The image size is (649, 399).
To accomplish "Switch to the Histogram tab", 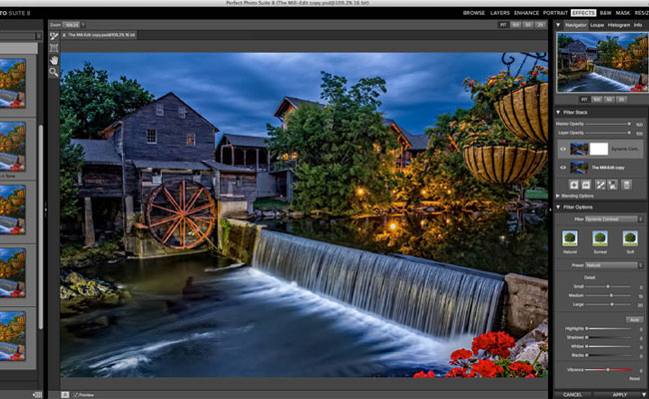I will coord(619,25).
